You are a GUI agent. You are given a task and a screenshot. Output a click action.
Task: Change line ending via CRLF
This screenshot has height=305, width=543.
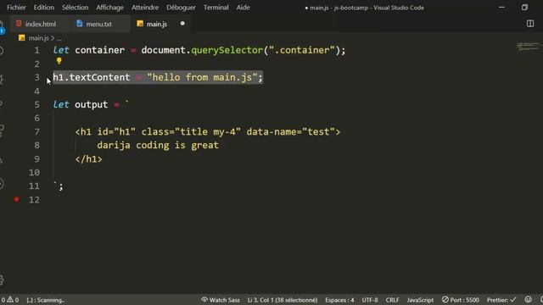(392, 300)
